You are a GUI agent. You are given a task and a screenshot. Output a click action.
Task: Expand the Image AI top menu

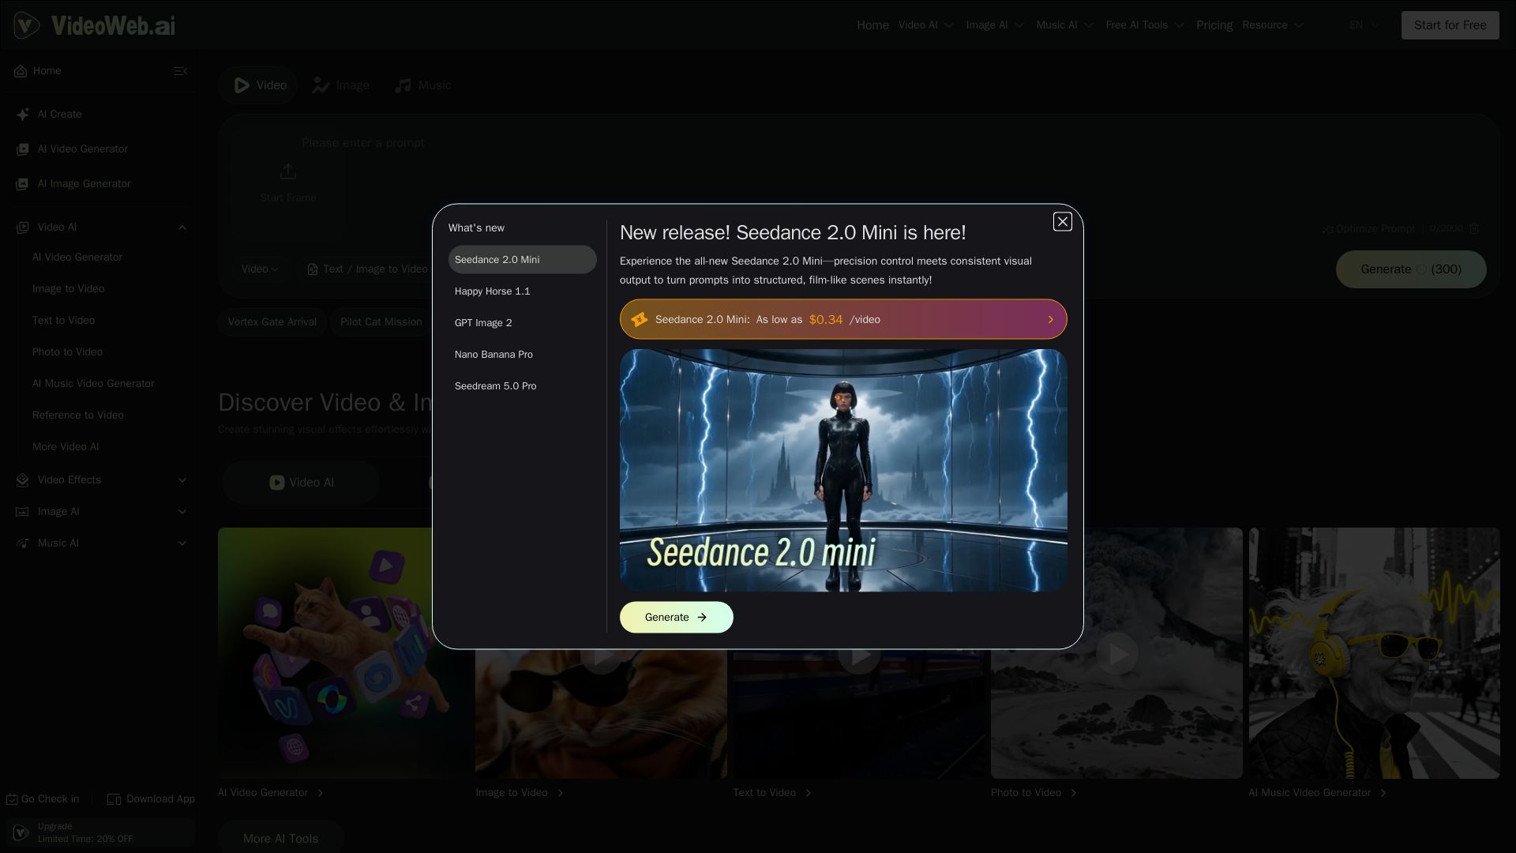pyautogui.click(x=995, y=25)
